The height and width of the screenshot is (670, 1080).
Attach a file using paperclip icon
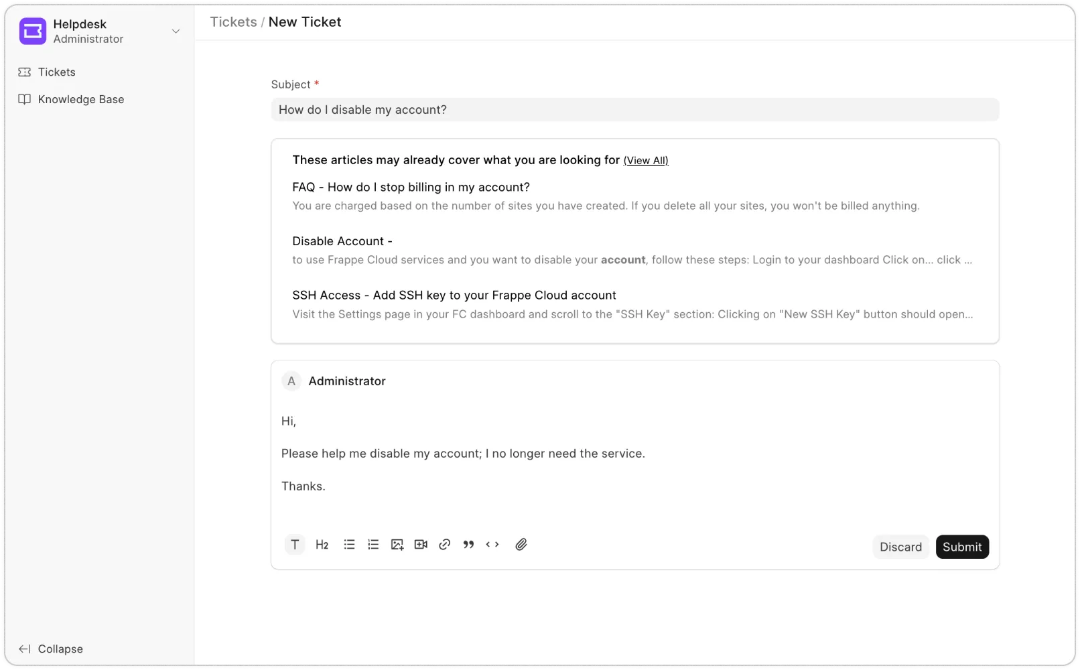[x=521, y=545]
